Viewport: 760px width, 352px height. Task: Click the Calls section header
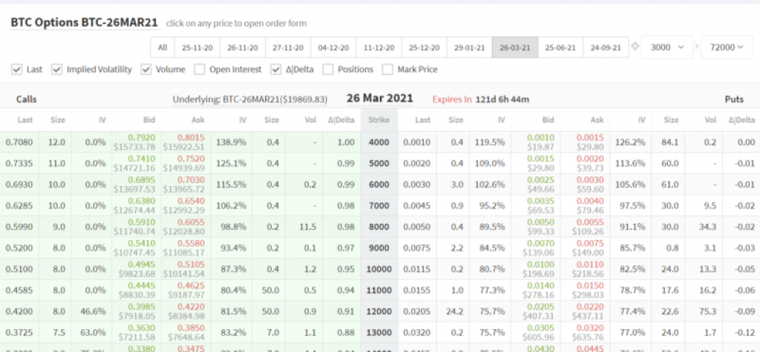[27, 99]
